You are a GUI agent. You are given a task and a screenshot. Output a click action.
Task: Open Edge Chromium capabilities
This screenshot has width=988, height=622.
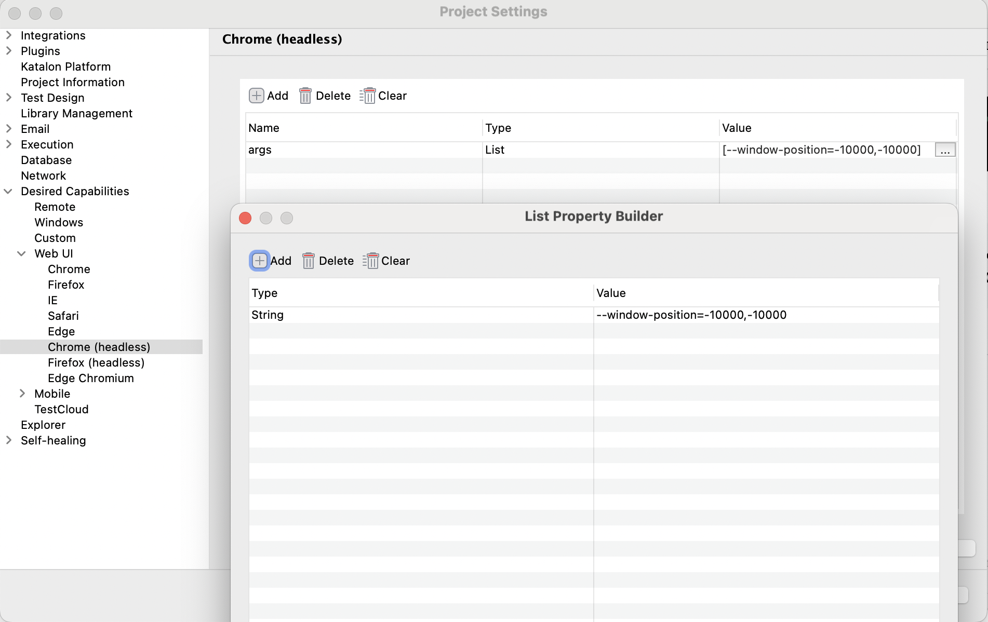91,378
